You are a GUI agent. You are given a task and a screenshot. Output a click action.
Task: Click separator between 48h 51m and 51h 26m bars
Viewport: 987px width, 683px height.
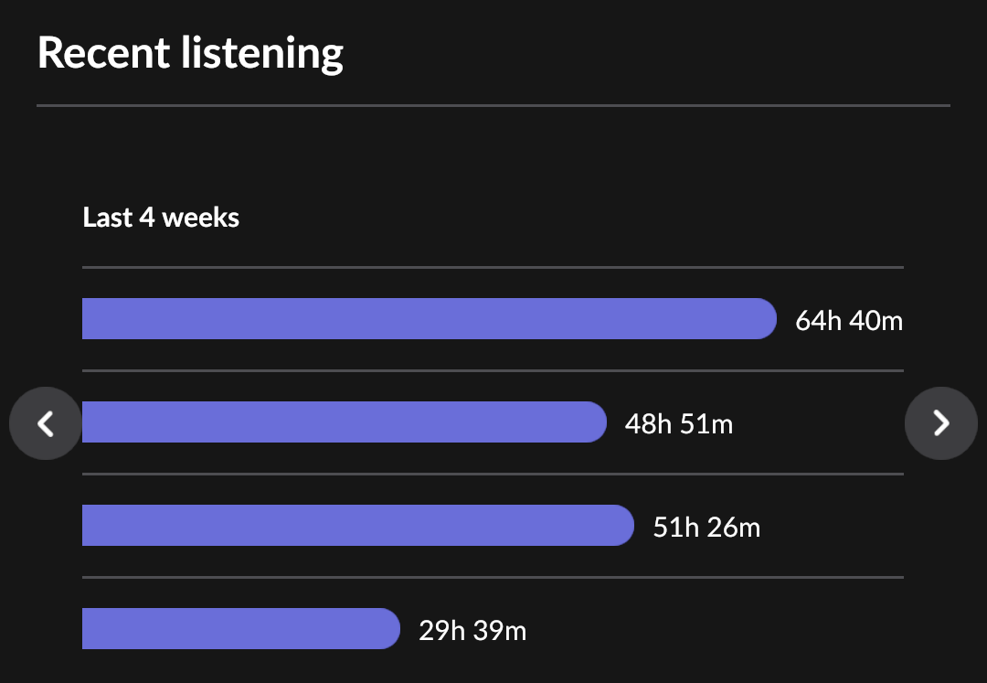point(493,475)
